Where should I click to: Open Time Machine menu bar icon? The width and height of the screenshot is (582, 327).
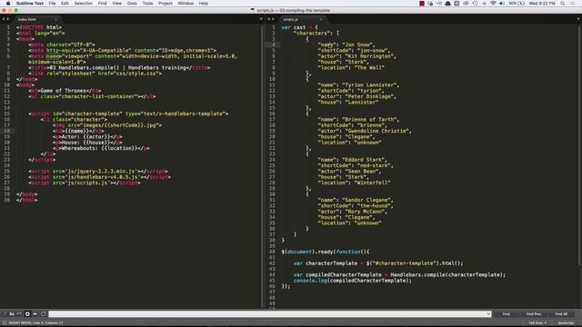pyautogui.click(x=475, y=4)
